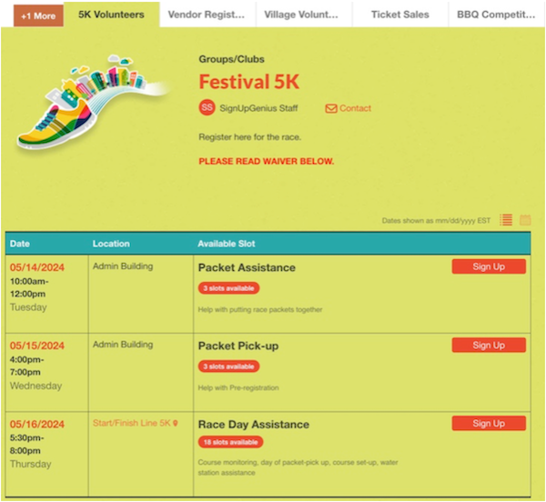Click the SS staff avatar icon

pos(207,107)
